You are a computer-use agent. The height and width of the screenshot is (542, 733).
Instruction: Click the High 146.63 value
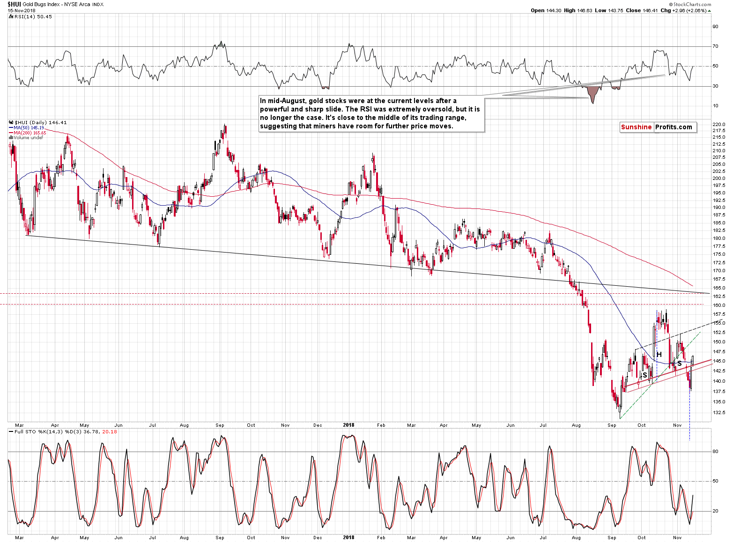tap(578, 10)
